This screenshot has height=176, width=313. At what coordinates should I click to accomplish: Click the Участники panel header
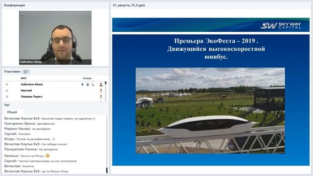[12, 71]
